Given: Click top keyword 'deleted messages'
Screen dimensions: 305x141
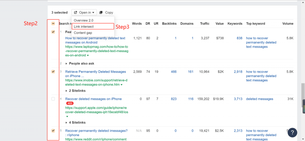Looking at the screenshot, I should [259, 99].
